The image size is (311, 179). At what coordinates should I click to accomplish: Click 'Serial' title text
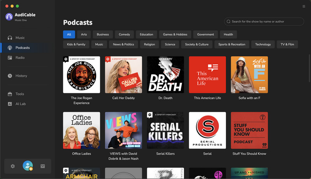(x=207, y=154)
